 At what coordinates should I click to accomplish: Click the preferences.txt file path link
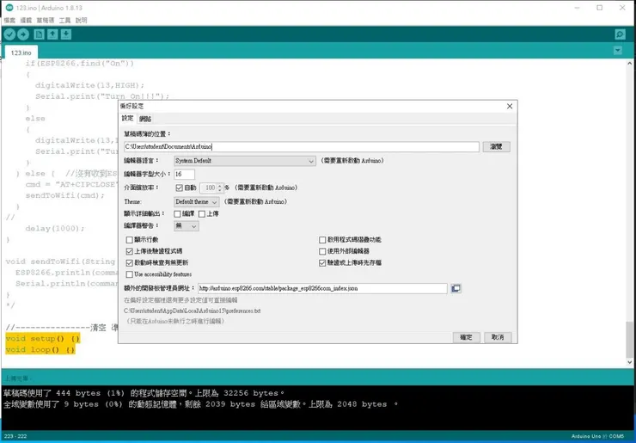point(192,311)
